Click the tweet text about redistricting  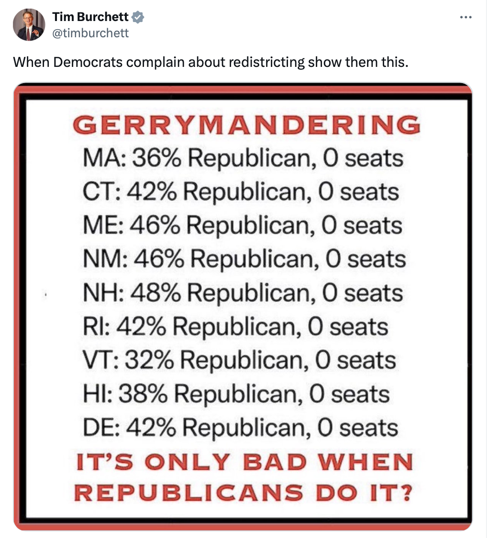pyautogui.click(x=210, y=62)
